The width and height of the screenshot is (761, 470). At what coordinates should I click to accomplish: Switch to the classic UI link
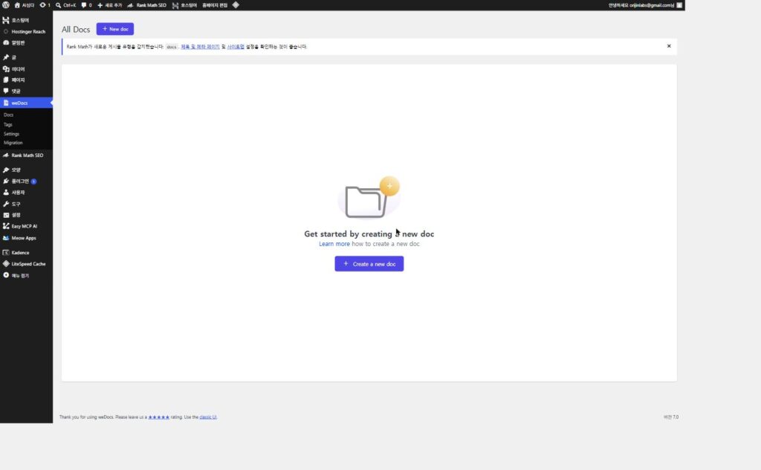click(208, 417)
